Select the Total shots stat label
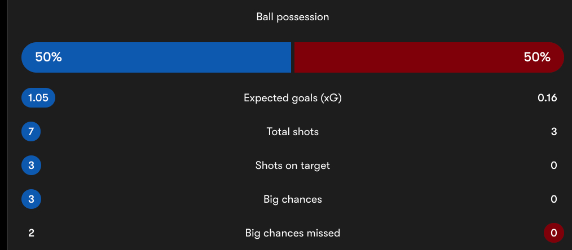Screen dimensions: 572x250 click(x=292, y=132)
